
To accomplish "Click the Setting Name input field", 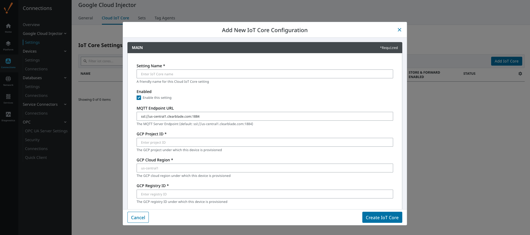I will [265, 74].
